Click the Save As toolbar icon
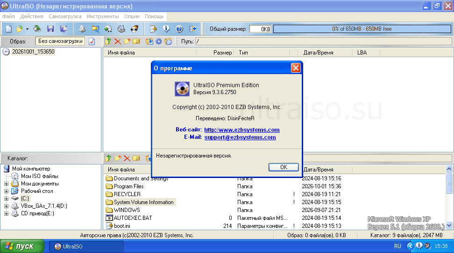Screen dimensions: 454x253 pyautogui.click(x=64, y=29)
